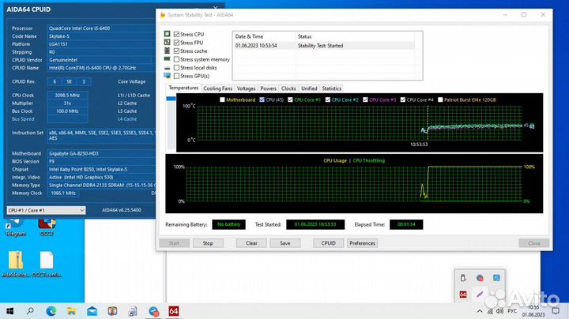The height and width of the screenshot is (319, 569).
Task: Click the graph selector bar left of temperature graph
Action: 171,122
